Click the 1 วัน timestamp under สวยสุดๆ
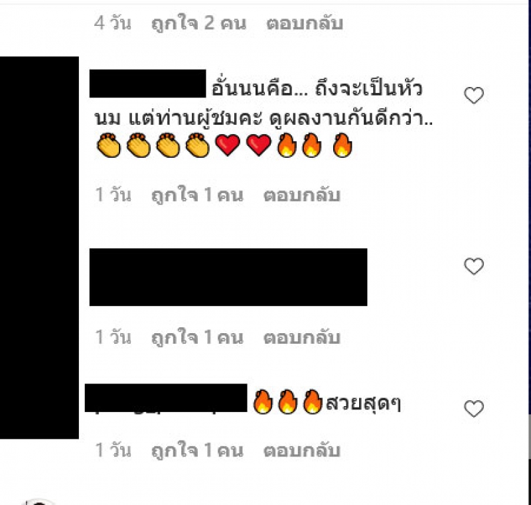Image resolution: width=531 pixels, height=505 pixels. click(113, 450)
